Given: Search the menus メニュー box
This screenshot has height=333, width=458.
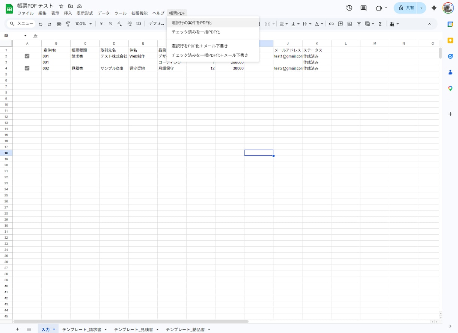Looking at the screenshot, I should tap(22, 24).
